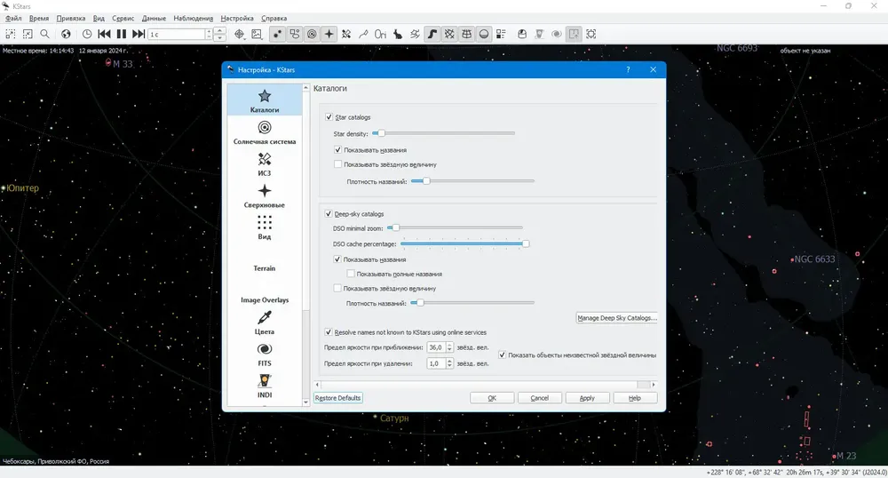The height and width of the screenshot is (478, 888).
Task: Toggle constellation art rabbit icon
Action: click(398, 34)
